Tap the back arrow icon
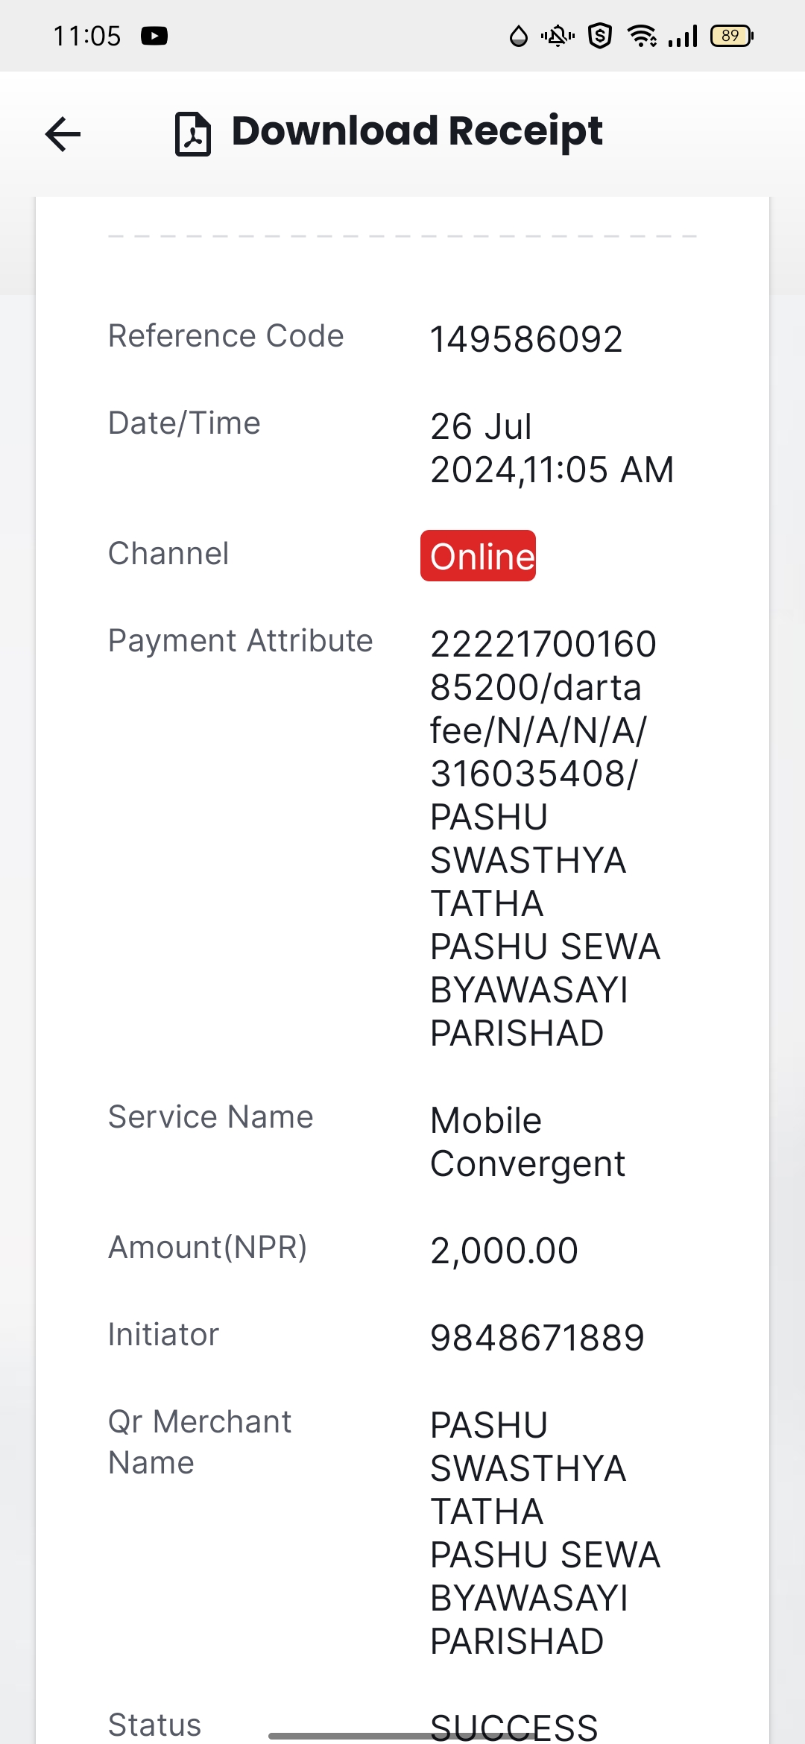The height and width of the screenshot is (1744, 805). click(x=63, y=134)
